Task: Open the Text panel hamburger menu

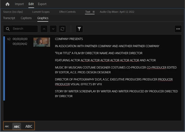Action: (x=93, y=12)
